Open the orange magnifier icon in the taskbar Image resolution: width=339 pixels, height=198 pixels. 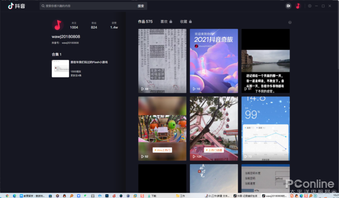71,196
